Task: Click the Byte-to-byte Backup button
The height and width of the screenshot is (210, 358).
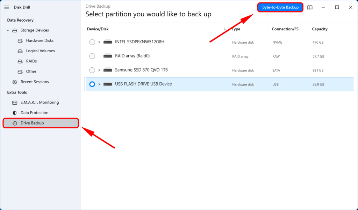Action: click(x=280, y=7)
